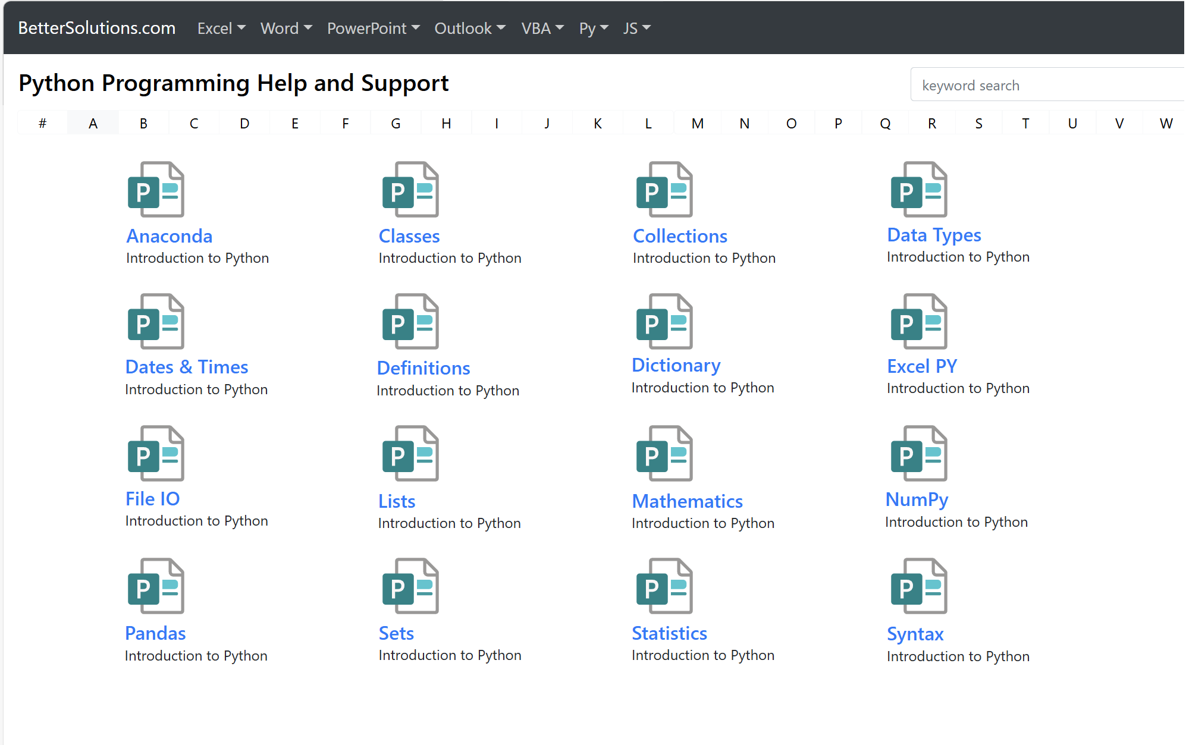Follow the Dates & Times title link

tap(187, 367)
